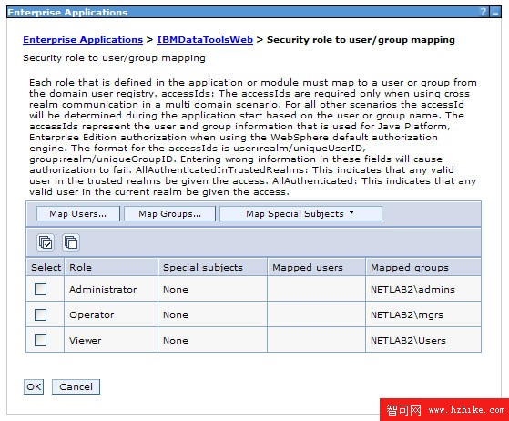The image size is (509, 421).
Task: Confirm with the OK button
Action: pos(34,386)
